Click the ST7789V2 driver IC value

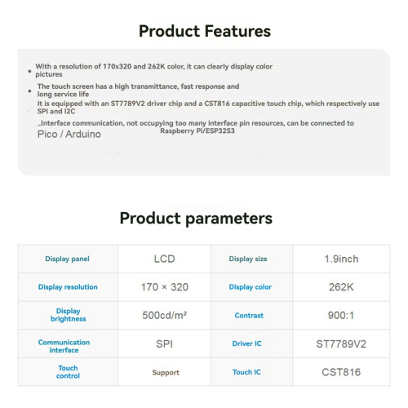[341, 344]
